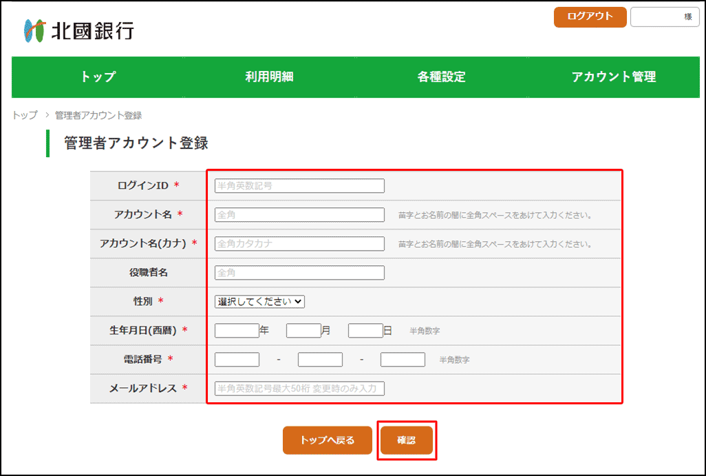Viewport: 706px width, 476px height.
Task: Click the トップ breadcrumb link
Action: (x=25, y=115)
